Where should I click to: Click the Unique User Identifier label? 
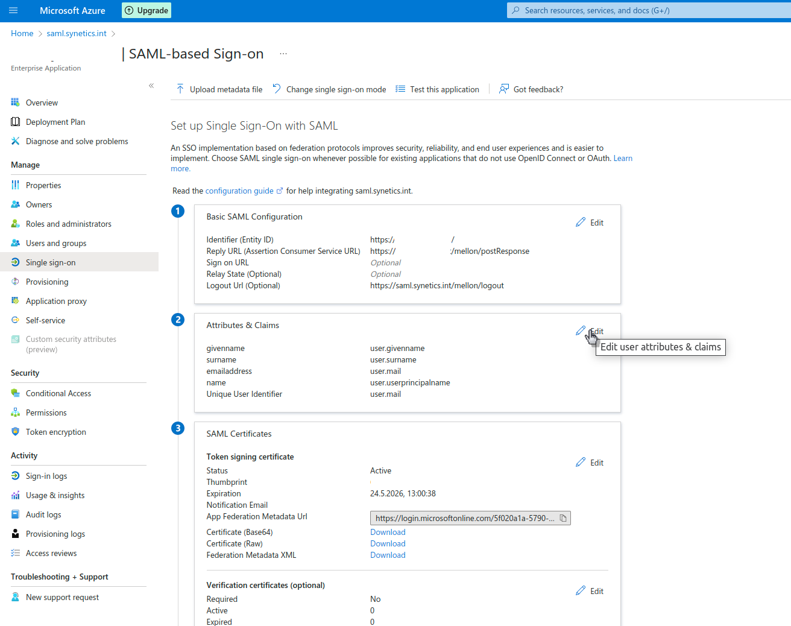[x=244, y=394]
